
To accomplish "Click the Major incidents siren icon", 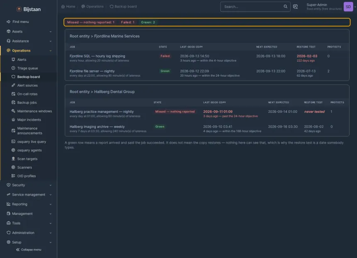I will (x=13, y=120).
